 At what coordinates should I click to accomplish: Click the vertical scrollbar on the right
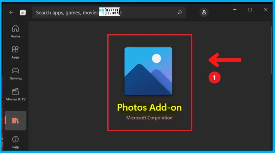[272, 50]
